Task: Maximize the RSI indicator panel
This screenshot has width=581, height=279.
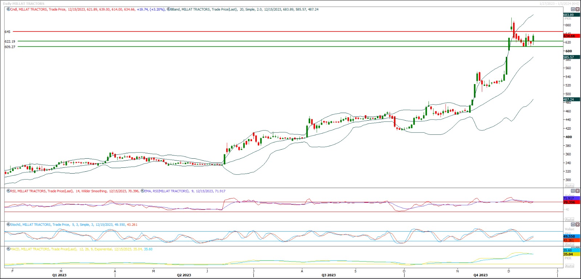Action: click(573, 191)
